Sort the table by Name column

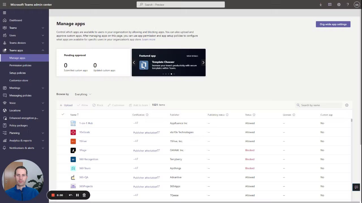(74, 115)
